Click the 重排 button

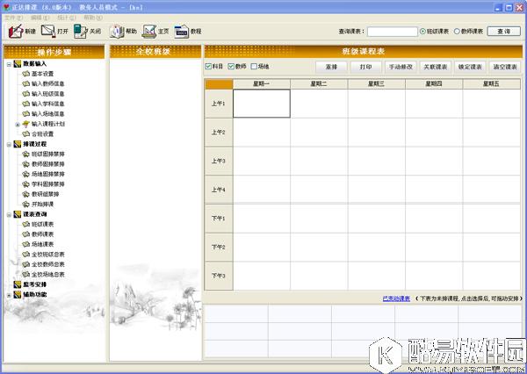(331, 67)
